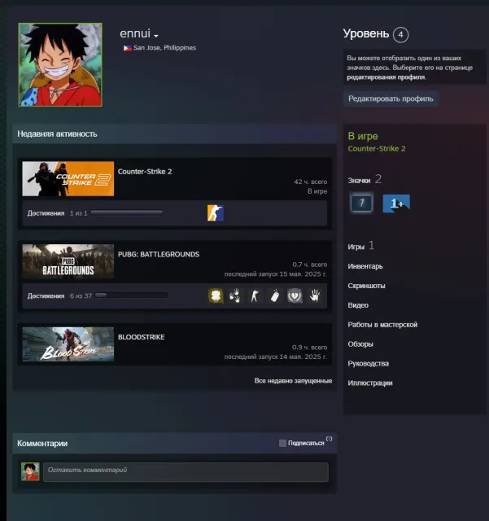Open the PUBG BATTLEGROUNDS game banner
The image size is (489, 521).
[x=68, y=261]
